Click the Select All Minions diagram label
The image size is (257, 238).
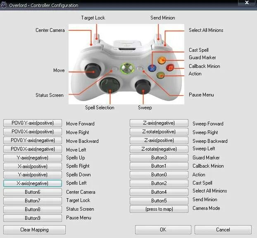point(206,30)
